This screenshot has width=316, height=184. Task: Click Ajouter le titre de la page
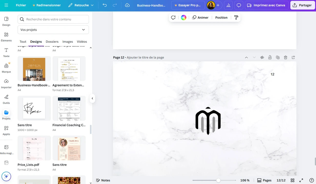(145, 57)
